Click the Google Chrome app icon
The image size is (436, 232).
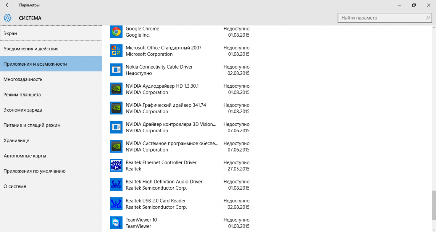pos(116,32)
